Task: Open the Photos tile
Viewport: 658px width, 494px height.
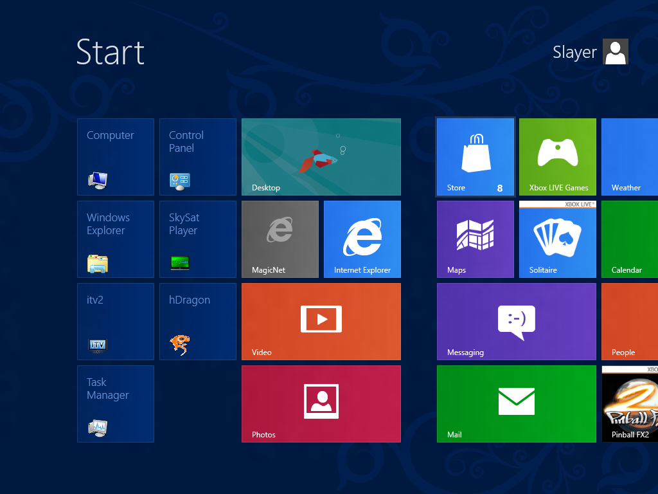Action: click(x=321, y=404)
